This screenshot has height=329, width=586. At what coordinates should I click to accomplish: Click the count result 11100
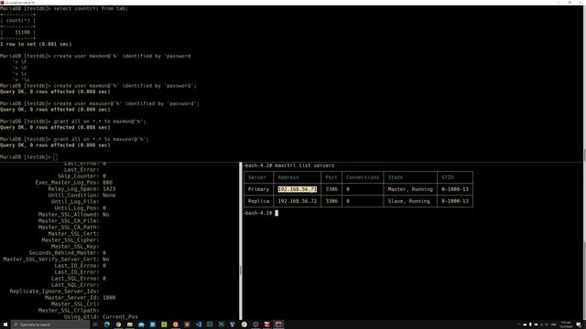tap(22, 32)
